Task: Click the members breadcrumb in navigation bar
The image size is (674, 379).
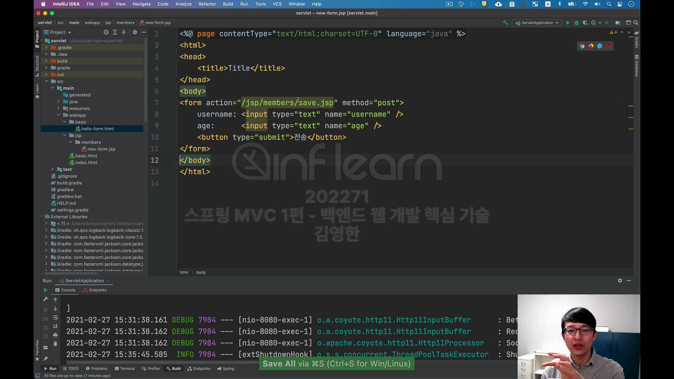Action: [x=125, y=23]
